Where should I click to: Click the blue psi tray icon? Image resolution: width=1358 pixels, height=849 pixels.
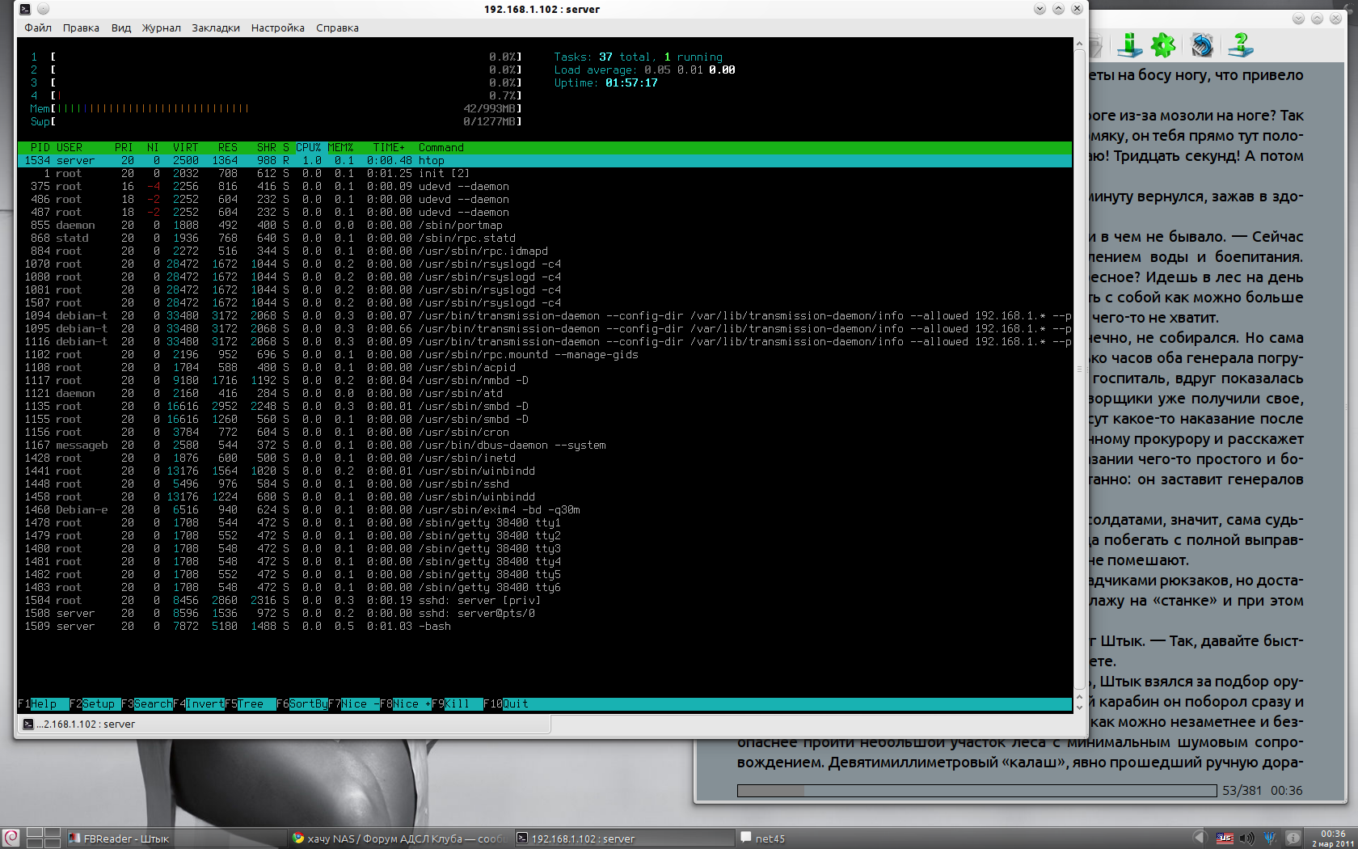pyautogui.click(x=1270, y=838)
